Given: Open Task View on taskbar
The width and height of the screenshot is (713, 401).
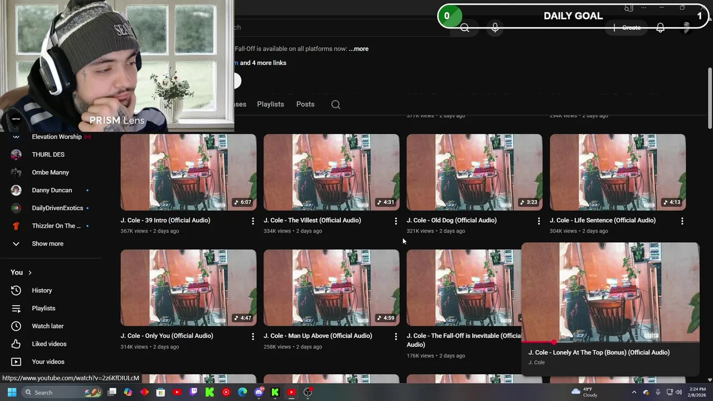Looking at the screenshot, I should tap(112, 392).
